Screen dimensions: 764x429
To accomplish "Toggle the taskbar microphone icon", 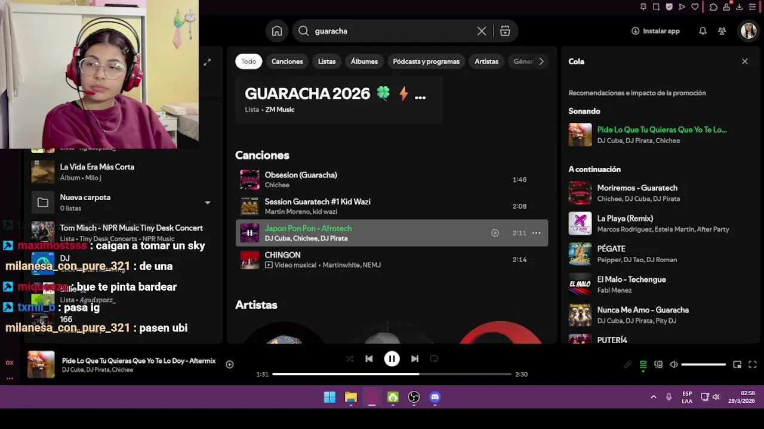I will point(669,397).
